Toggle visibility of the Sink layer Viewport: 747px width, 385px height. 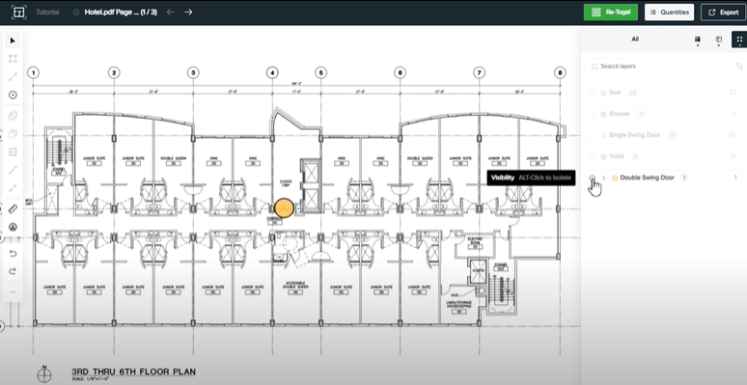(x=593, y=93)
